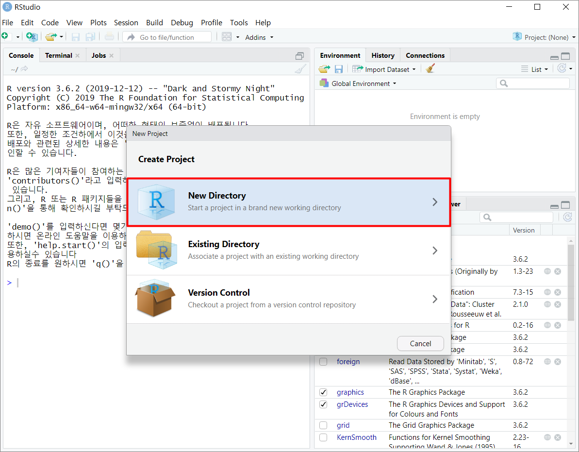Check the foreign package checkbox

coord(323,362)
